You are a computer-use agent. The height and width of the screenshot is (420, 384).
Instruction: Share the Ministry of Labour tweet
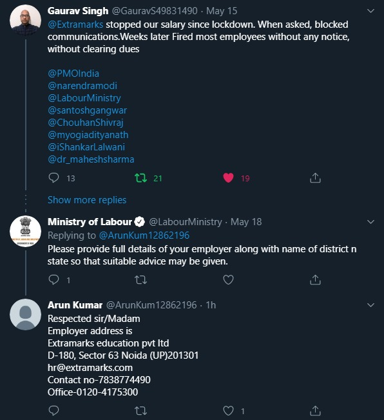point(315,280)
